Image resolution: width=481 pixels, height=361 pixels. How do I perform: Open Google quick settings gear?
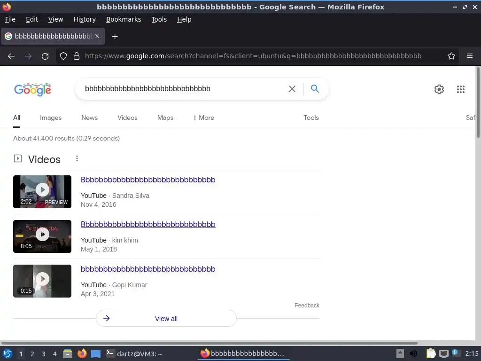[x=439, y=89]
